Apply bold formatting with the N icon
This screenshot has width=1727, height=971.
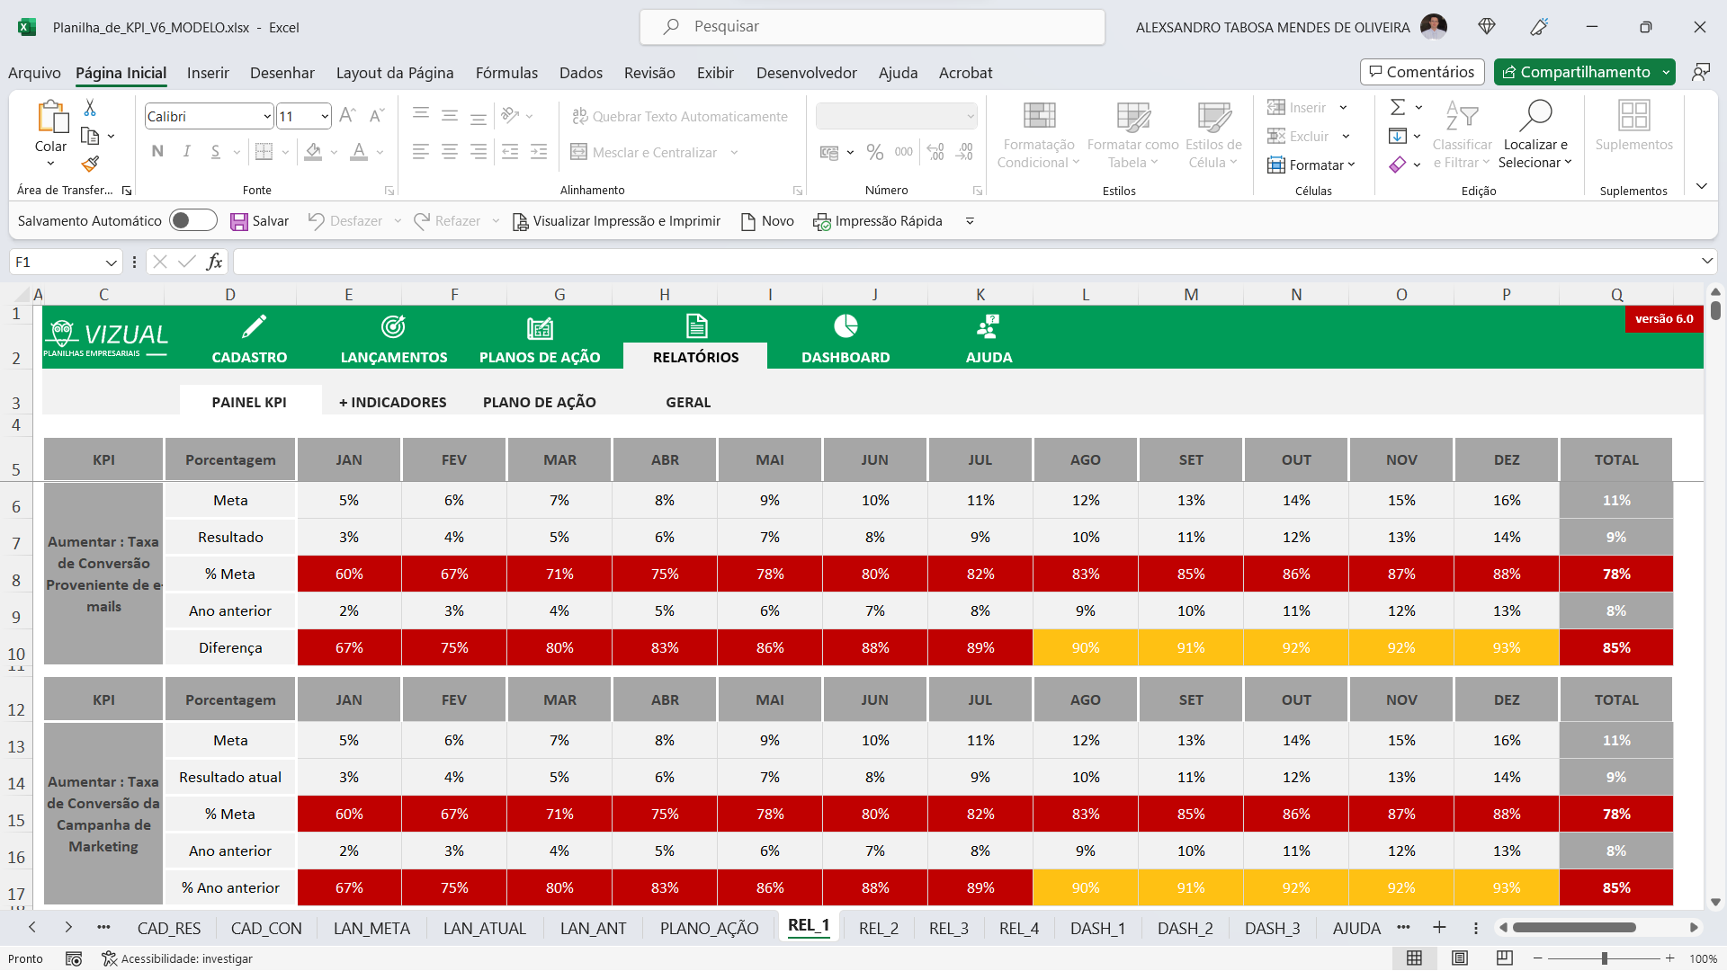[157, 151]
